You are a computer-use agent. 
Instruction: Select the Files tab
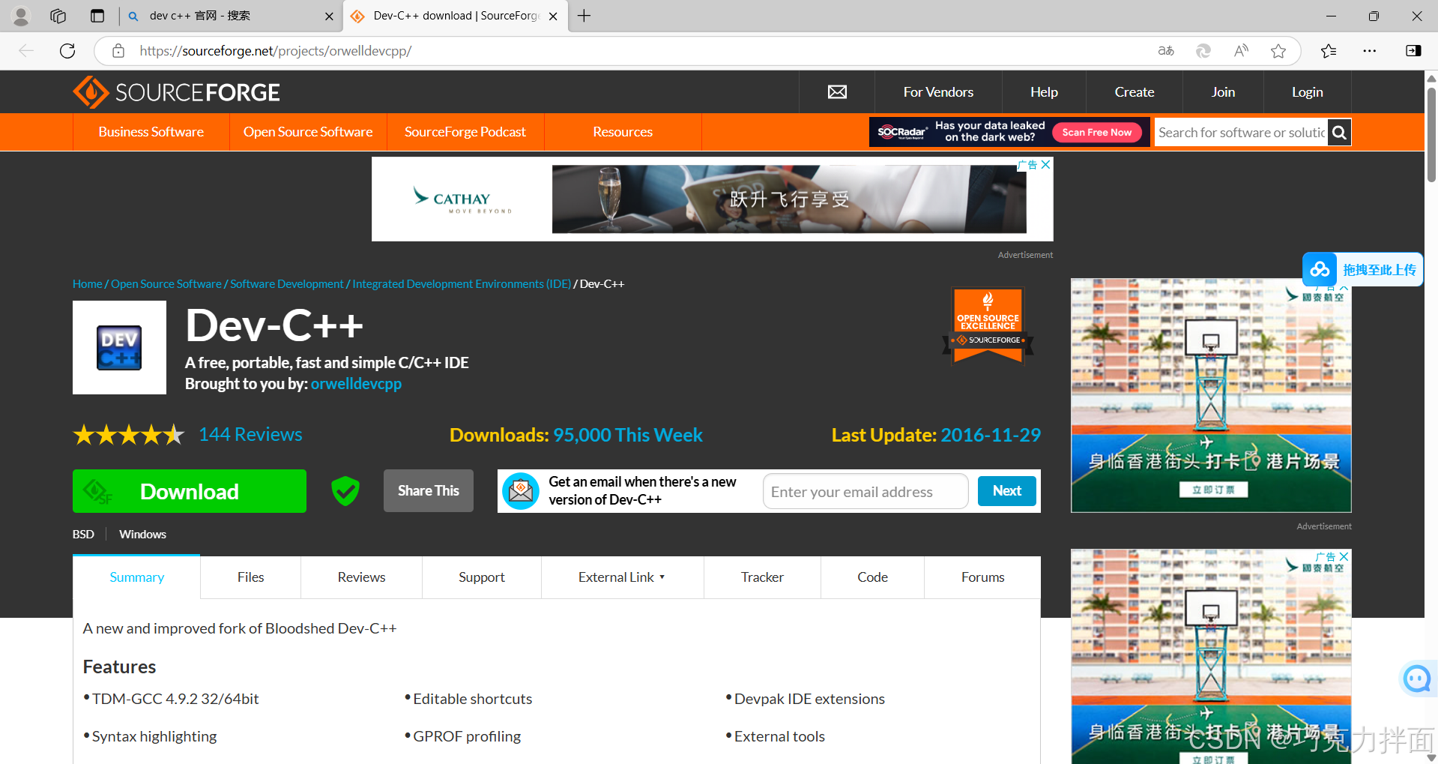250,577
